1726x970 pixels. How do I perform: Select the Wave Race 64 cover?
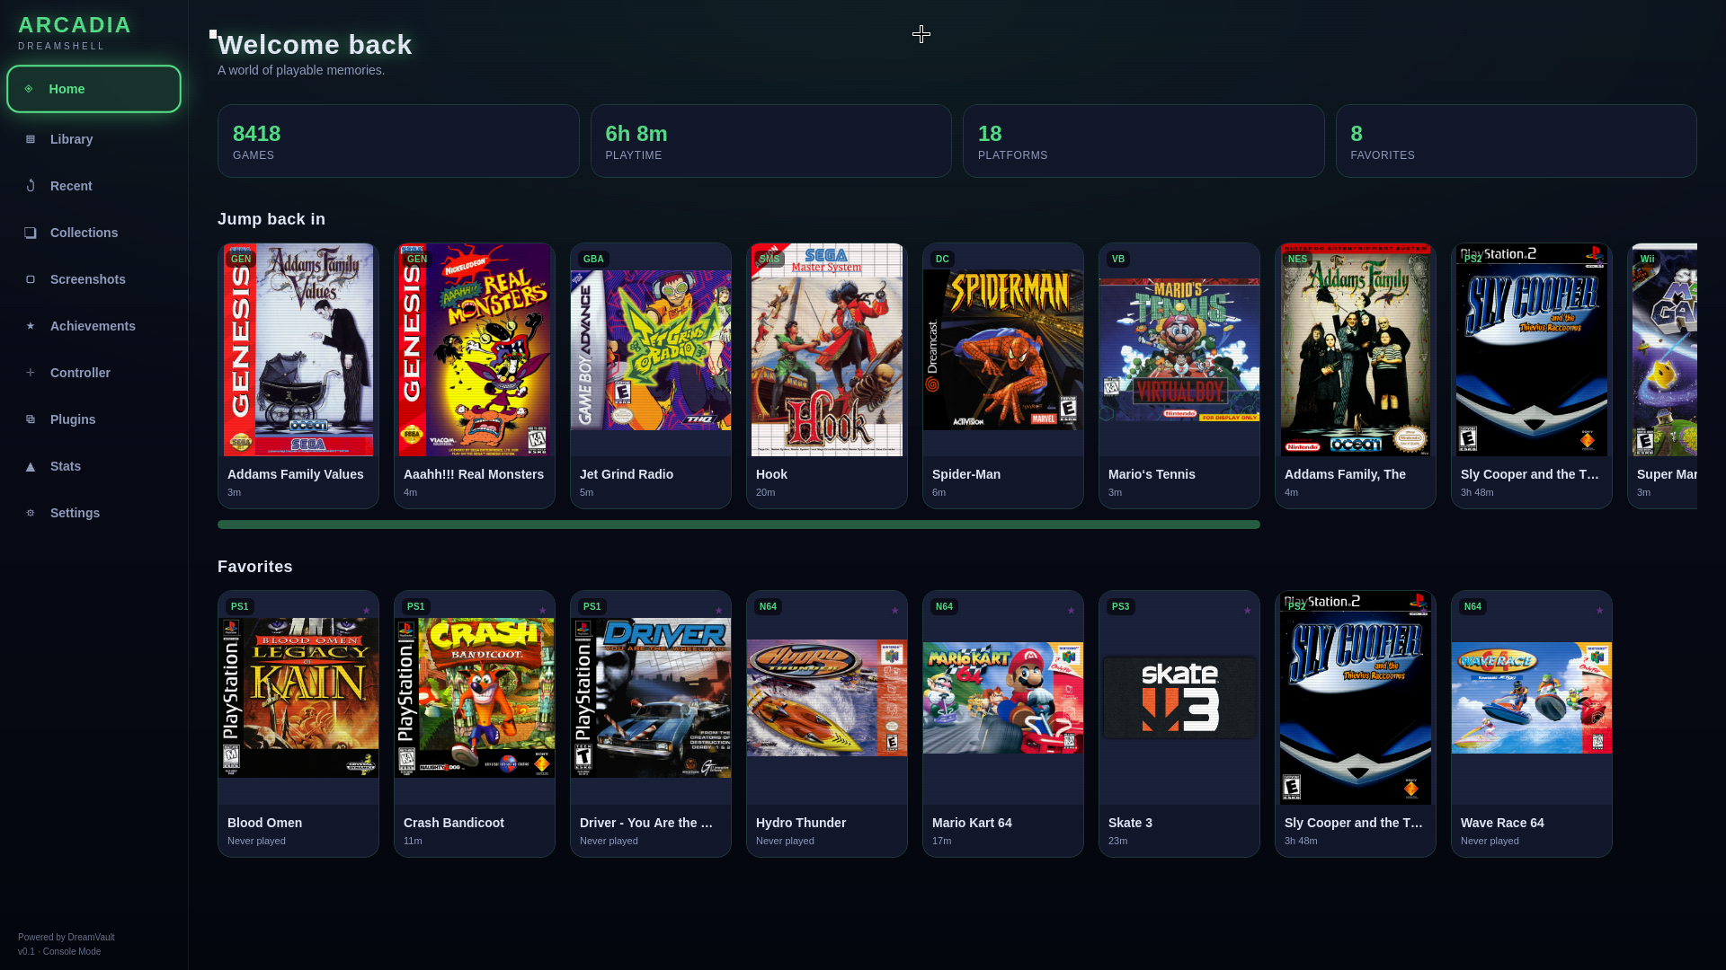1532,698
